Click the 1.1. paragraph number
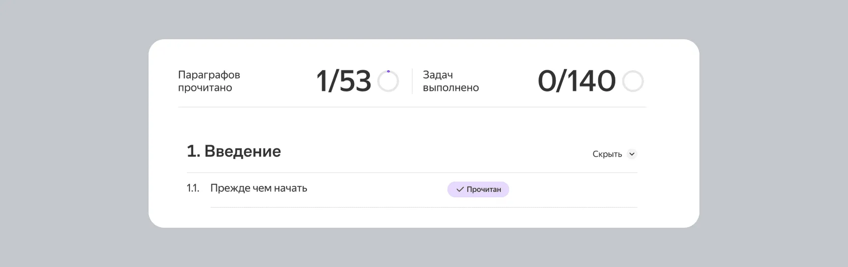848x267 pixels. [193, 188]
